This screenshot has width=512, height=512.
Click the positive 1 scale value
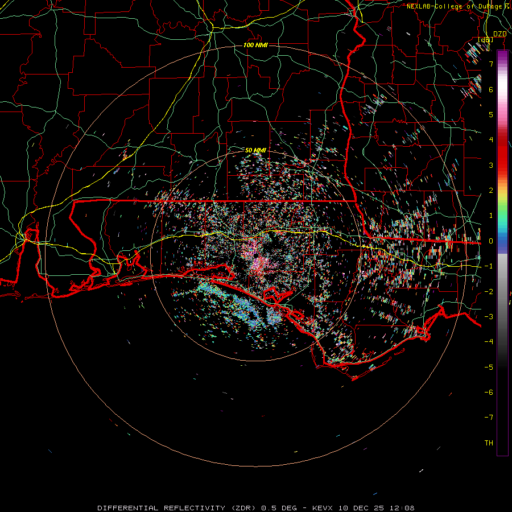(x=491, y=216)
